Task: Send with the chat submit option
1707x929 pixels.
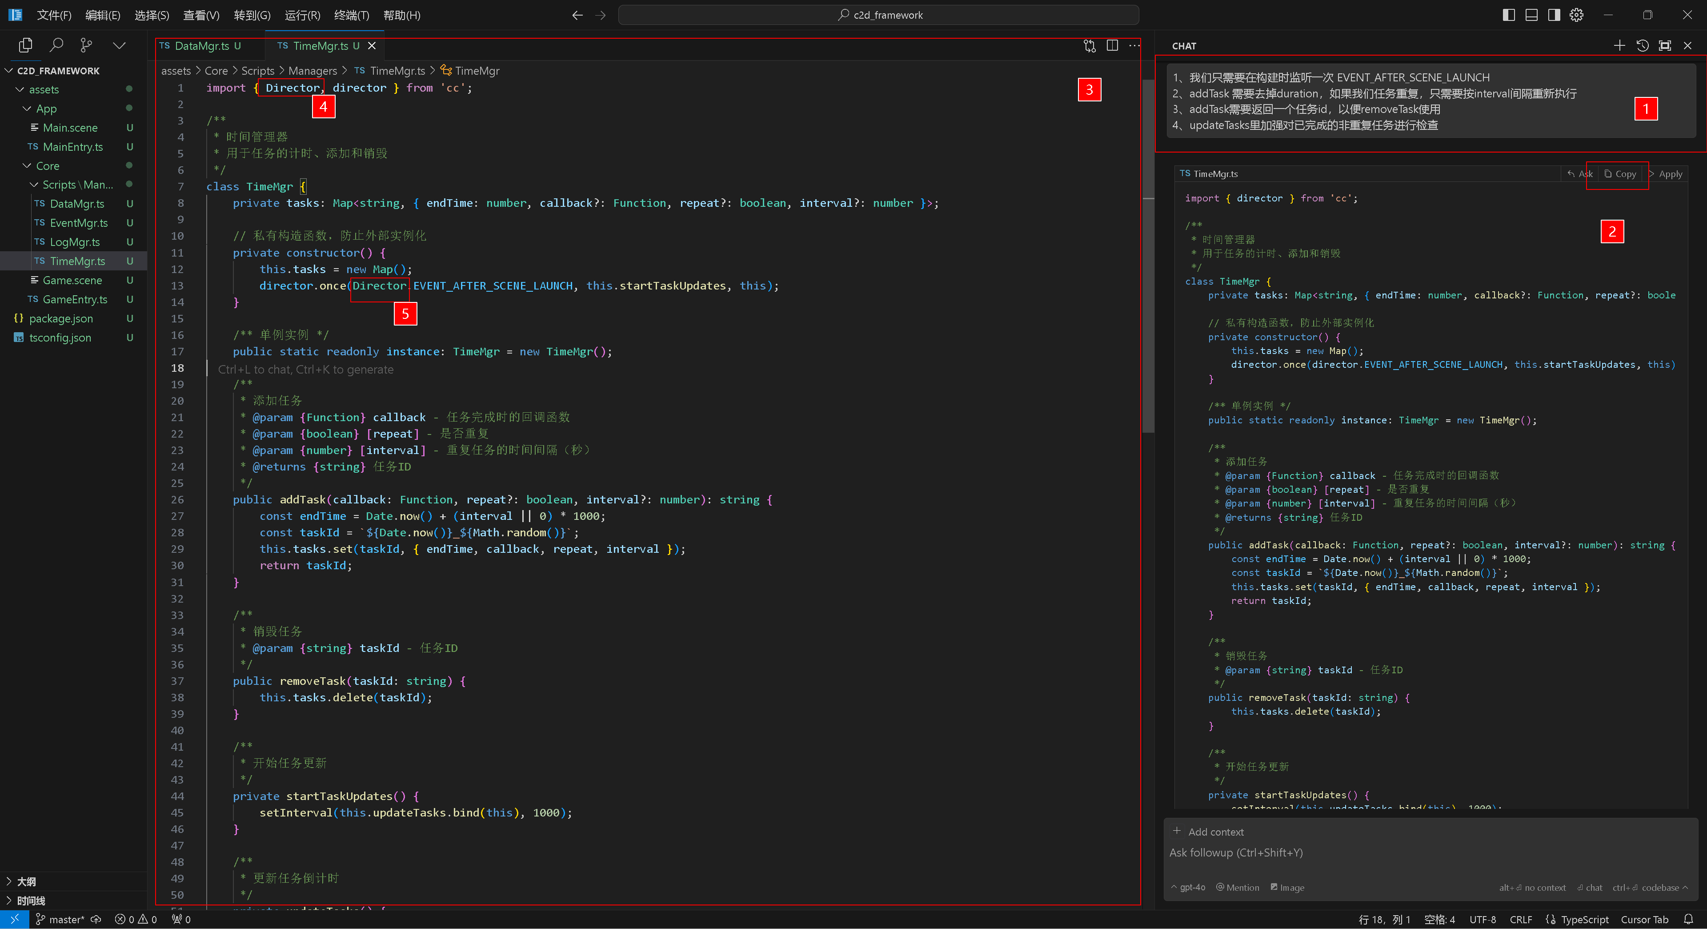Action: coord(1590,887)
